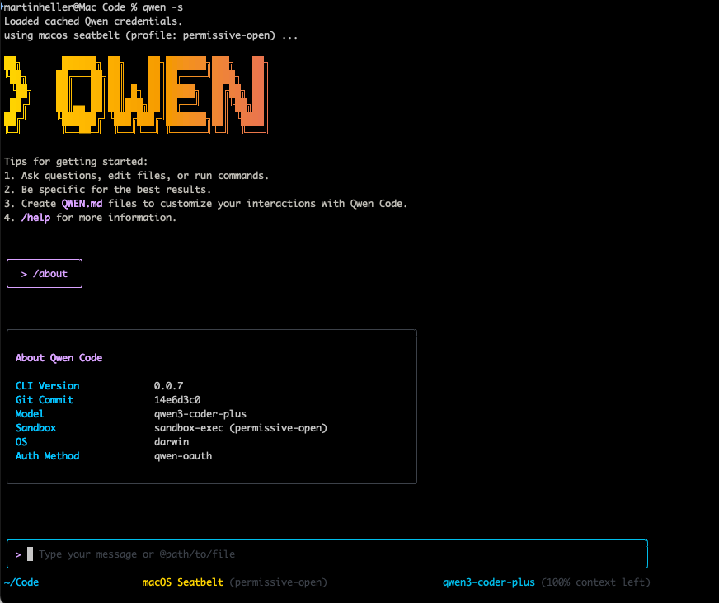This screenshot has height=603, width=719.
Task: Click the highlighted 'QWEN.md' text
Action: (82, 203)
